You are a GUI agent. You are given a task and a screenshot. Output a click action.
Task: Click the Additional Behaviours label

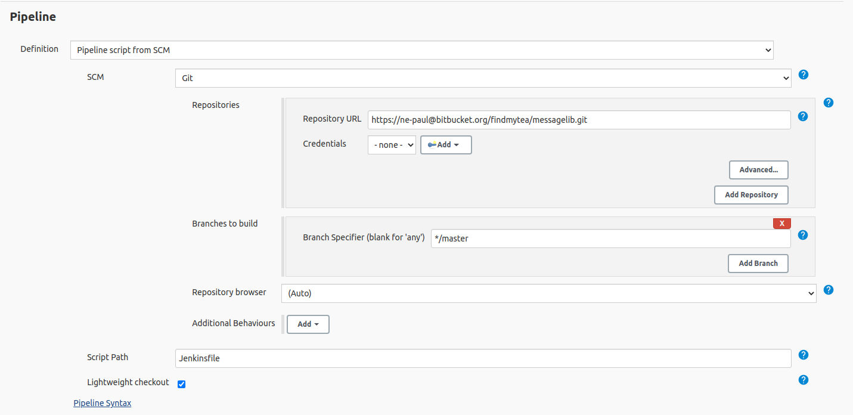pyautogui.click(x=234, y=323)
